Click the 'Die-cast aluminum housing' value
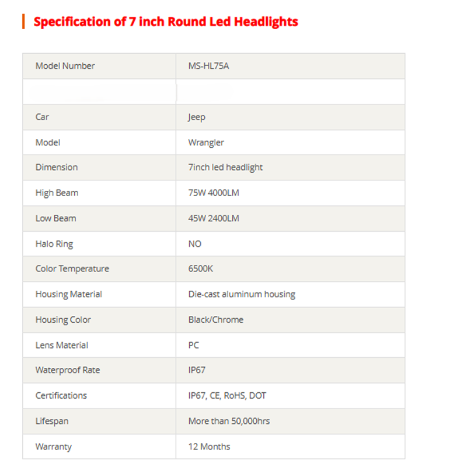The image size is (467, 467). [242, 294]
